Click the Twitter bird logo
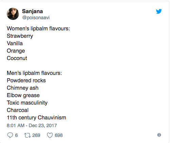170x143 pixels. [159, 11]
